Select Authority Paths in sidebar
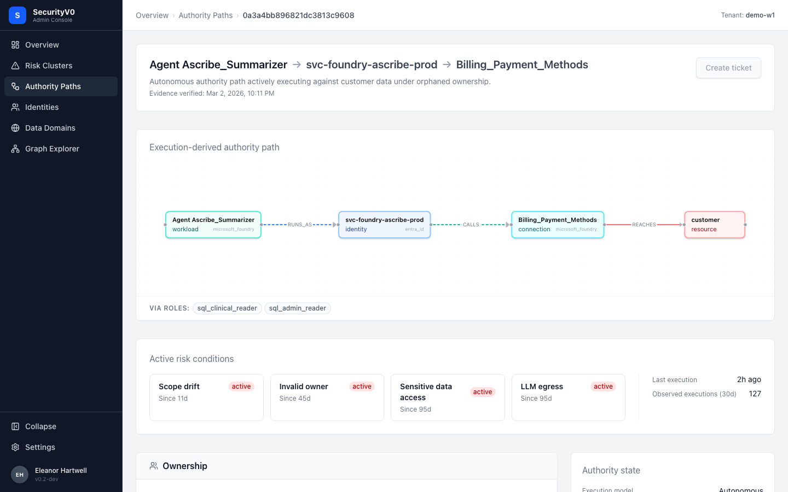The image size is (788, 492). [x=61, y=86]
